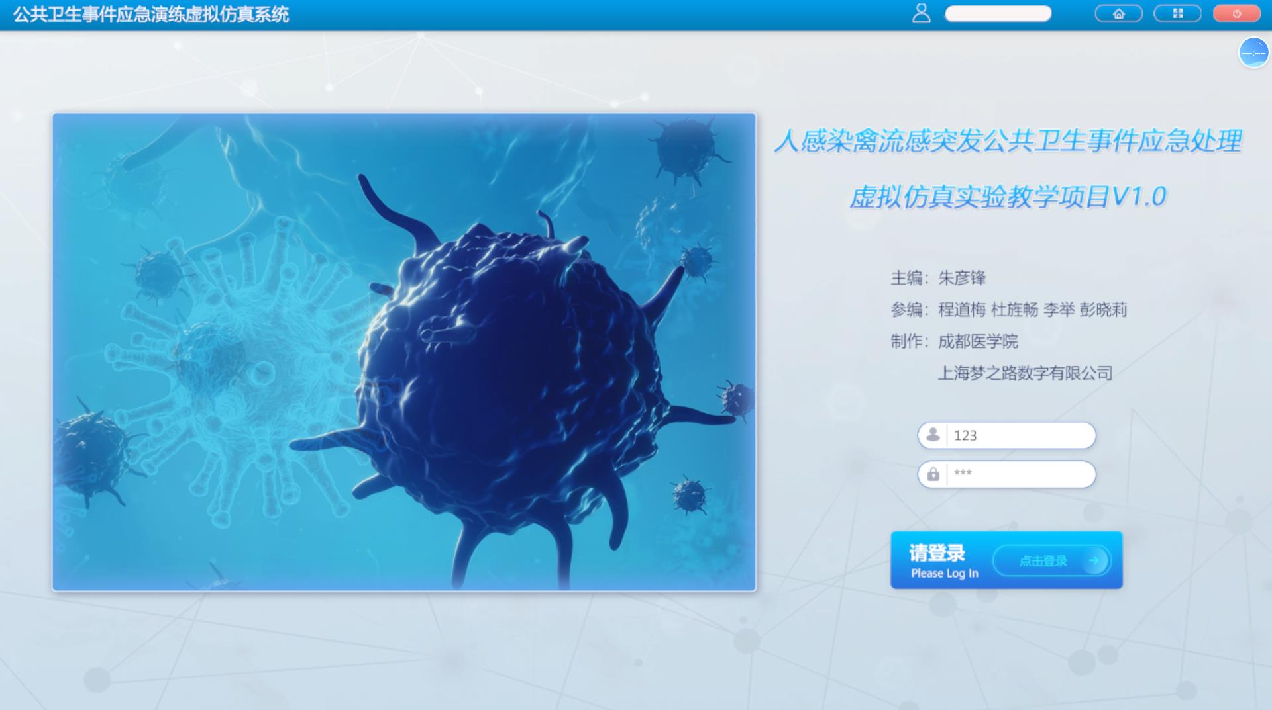Go to the home page via house icon
This screenshot has height=710, width=1272.
(x=1119, y=13)
